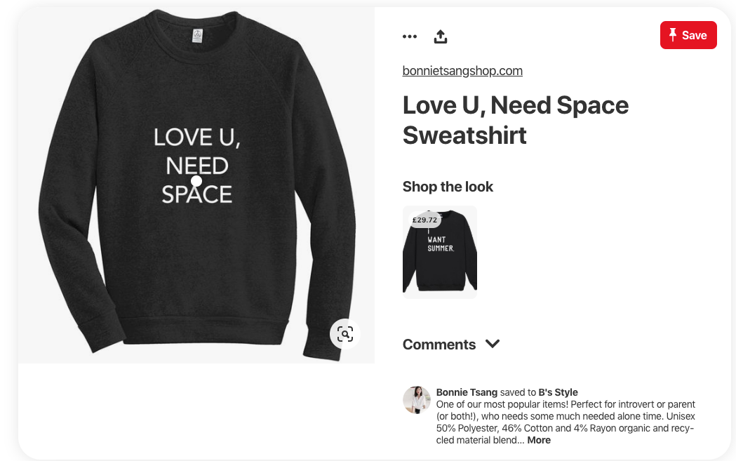Open the bonnietsangshop.com link
Screen dimensions: 736x461
pos(462,71)
